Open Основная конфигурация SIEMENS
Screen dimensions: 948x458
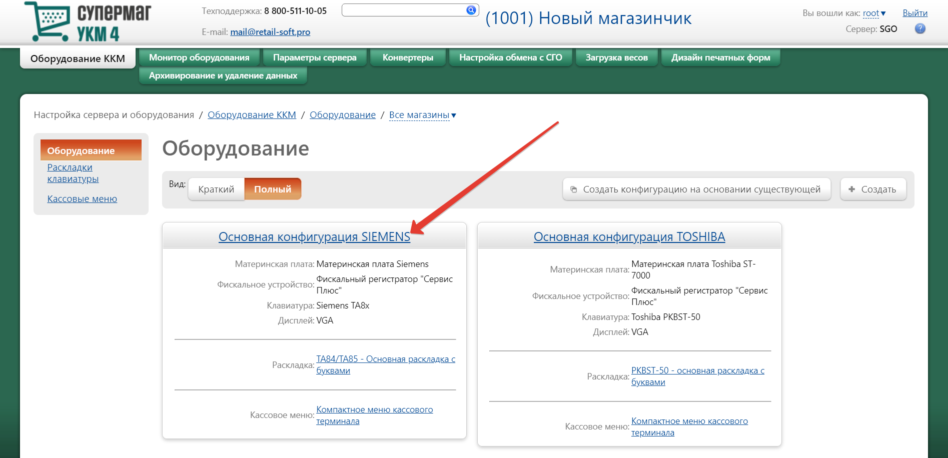click(x=314, y=237)
